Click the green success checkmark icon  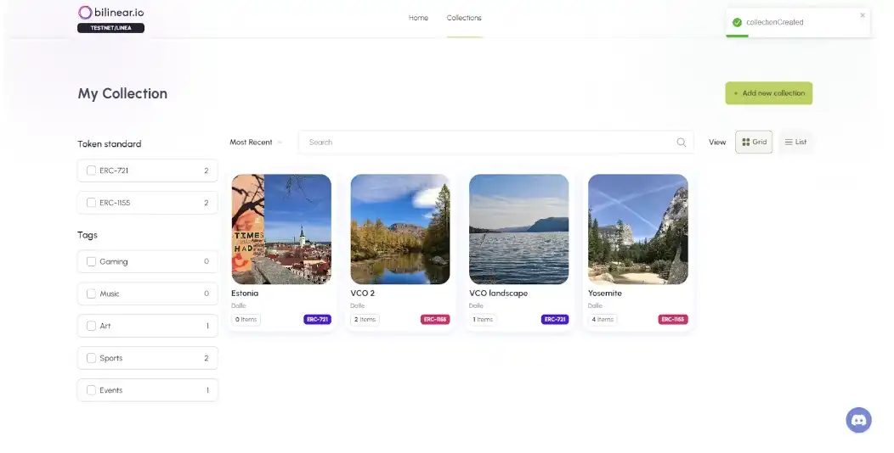(x=737, y=22)
